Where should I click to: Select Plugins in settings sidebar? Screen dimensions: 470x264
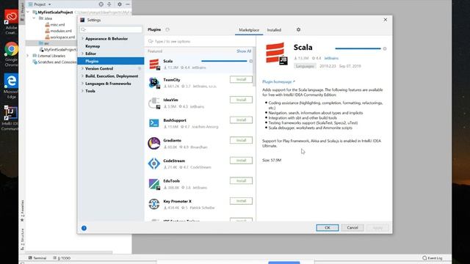tap(111, 61)
